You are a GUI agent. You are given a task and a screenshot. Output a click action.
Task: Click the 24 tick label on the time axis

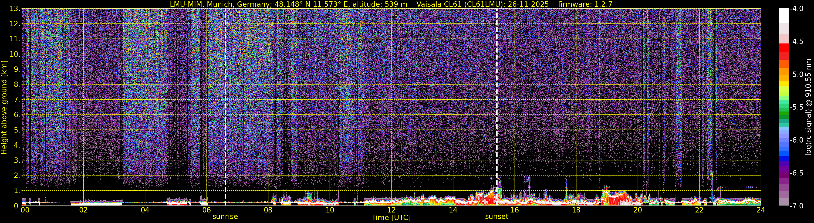(761, 210)
